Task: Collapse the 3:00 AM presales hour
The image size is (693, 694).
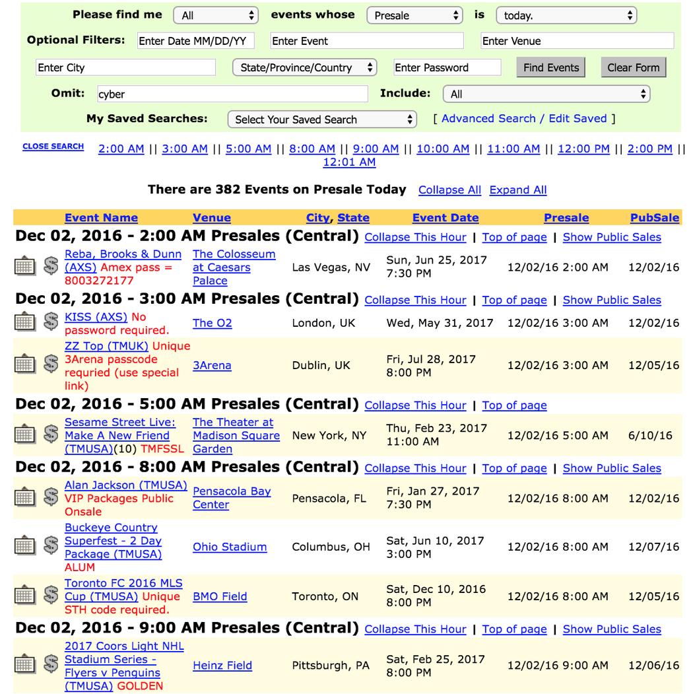Action: 415,300
